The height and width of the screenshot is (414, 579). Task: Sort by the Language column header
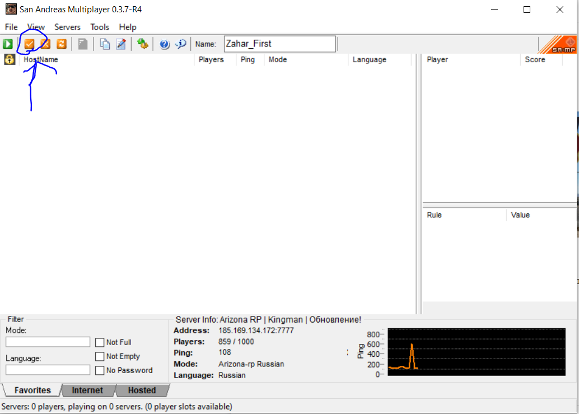pyautogui.click(x=380, y=59)
